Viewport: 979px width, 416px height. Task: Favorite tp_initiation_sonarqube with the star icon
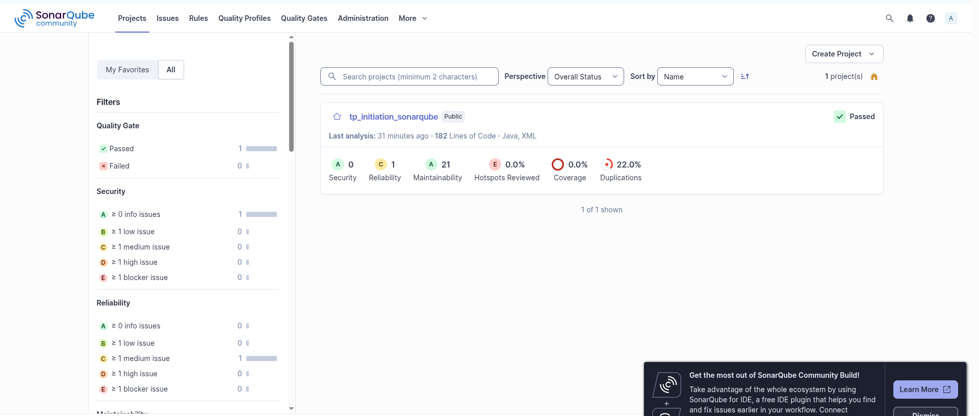tap(337, 117)
